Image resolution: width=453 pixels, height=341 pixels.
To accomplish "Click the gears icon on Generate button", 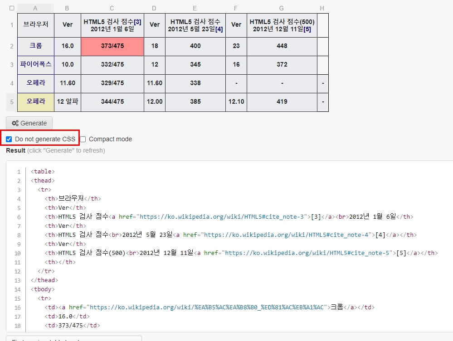I will click(15, 123).
